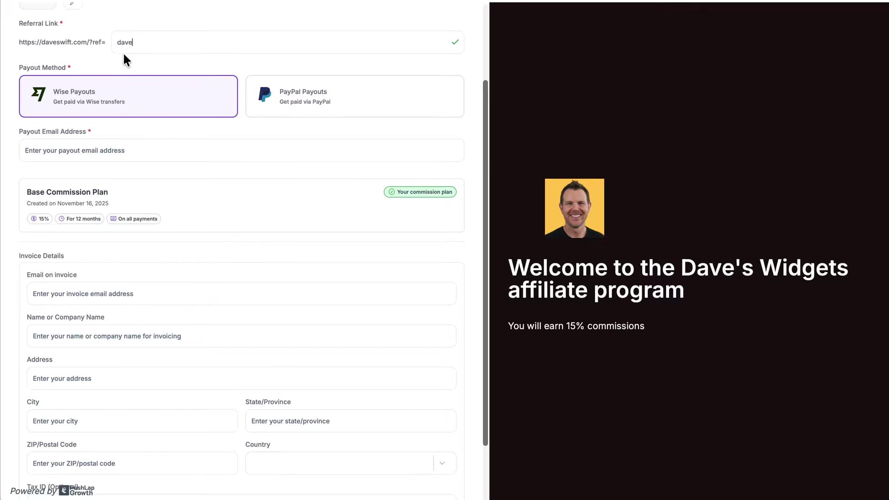This screenshot has height=500, width=889.
Task: Click the invoice email address field
Action: (241, 294)
